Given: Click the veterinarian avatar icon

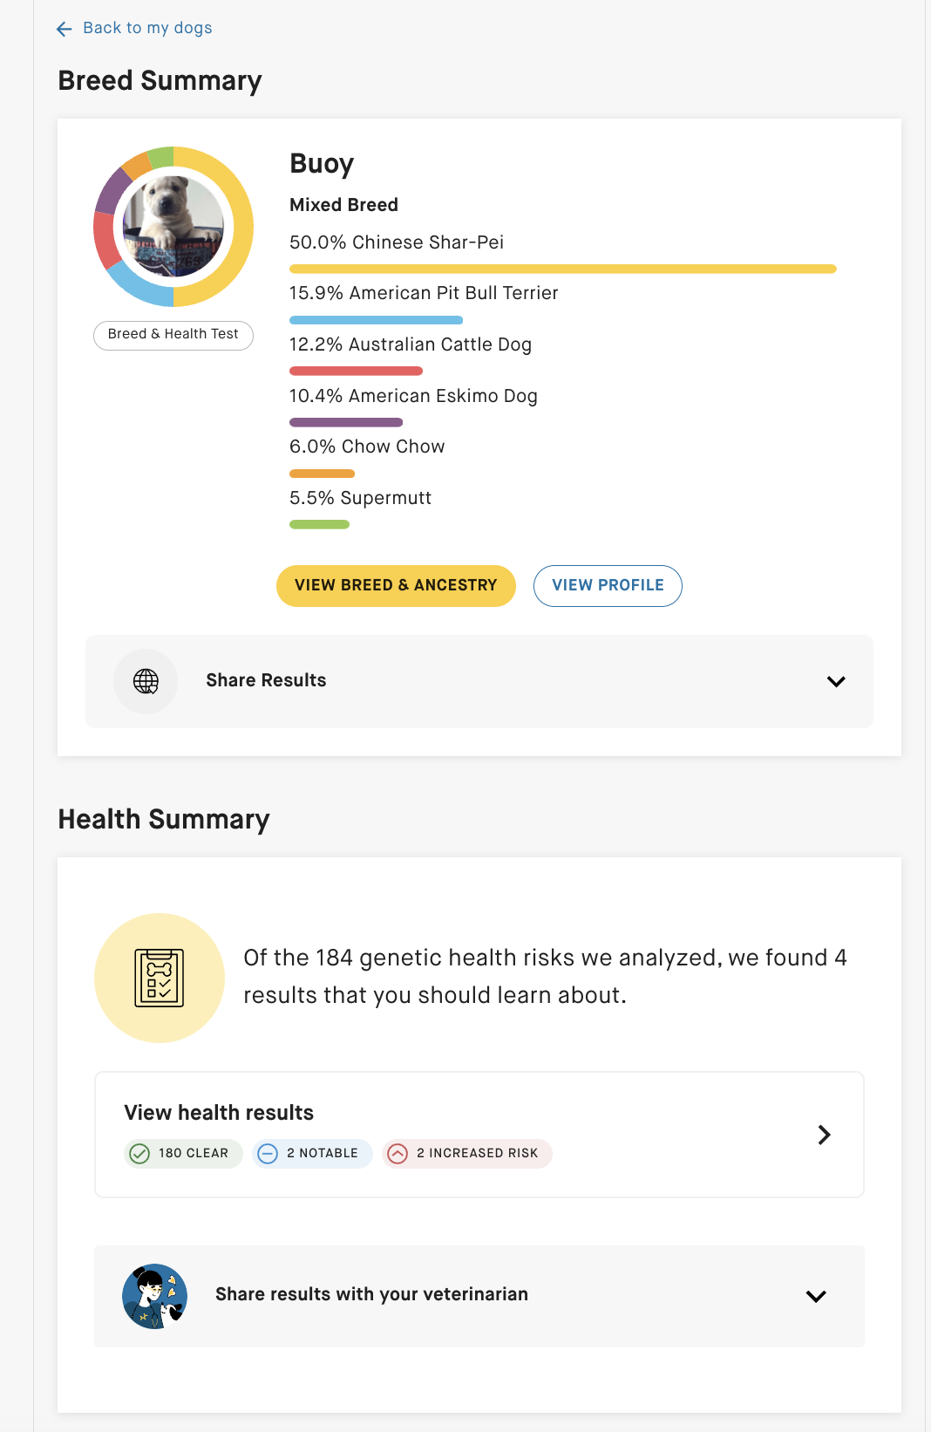Looking at the screenshot, I should (155, 1296).
